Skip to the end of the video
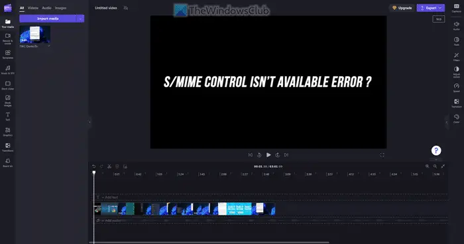Image resolution: width=464 pixels, height=244 pixels. pyautogui.click(x=286, y=155)
